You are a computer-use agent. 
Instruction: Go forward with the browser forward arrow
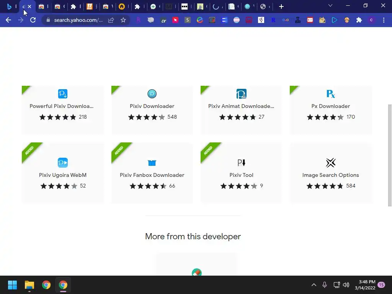pos(21,20)
